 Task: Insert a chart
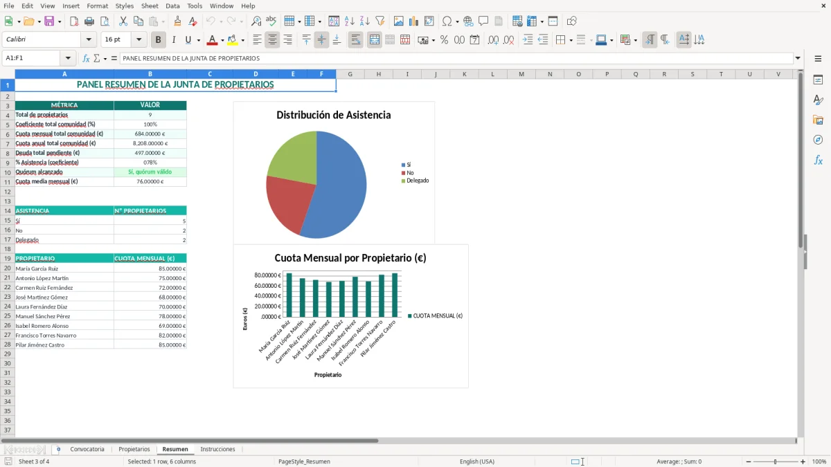[414, 21]
